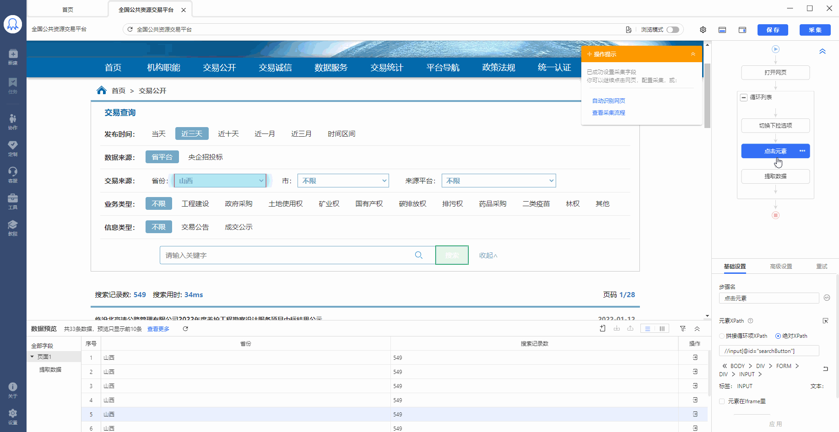Click the 自动识别网页 link
Image resolution: width=839 pixels, height=432 pixels.
pos(609,101)
